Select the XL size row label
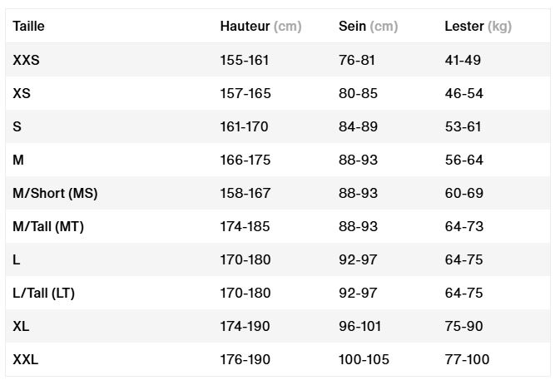 [21, 326]
